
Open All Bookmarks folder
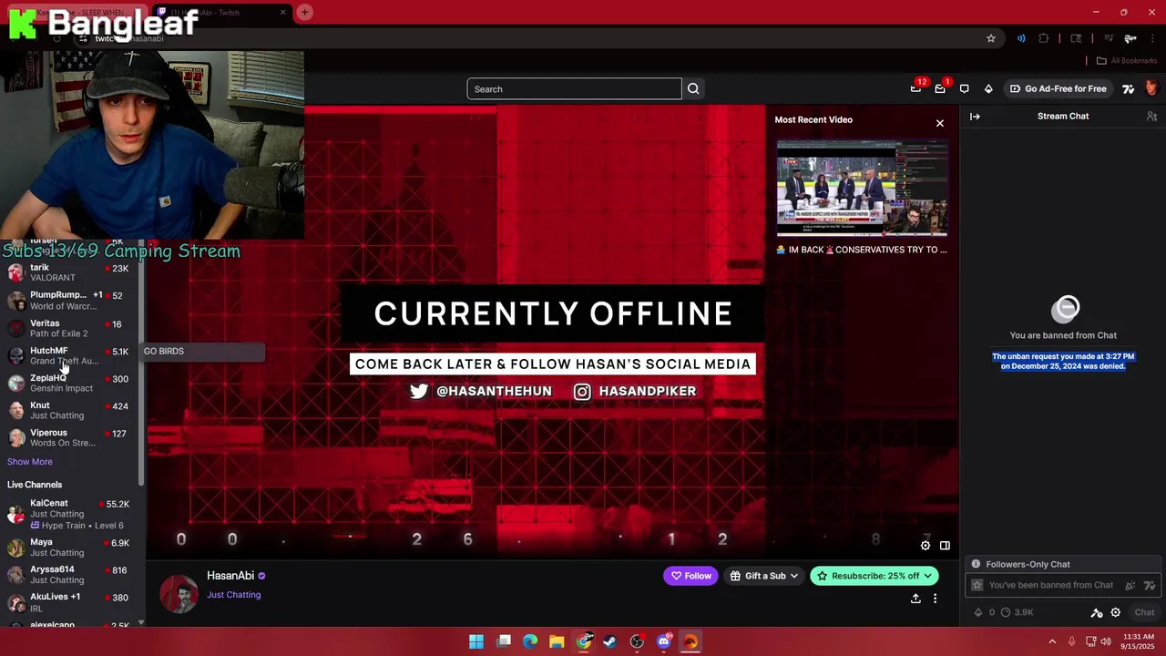(1127, 61)
